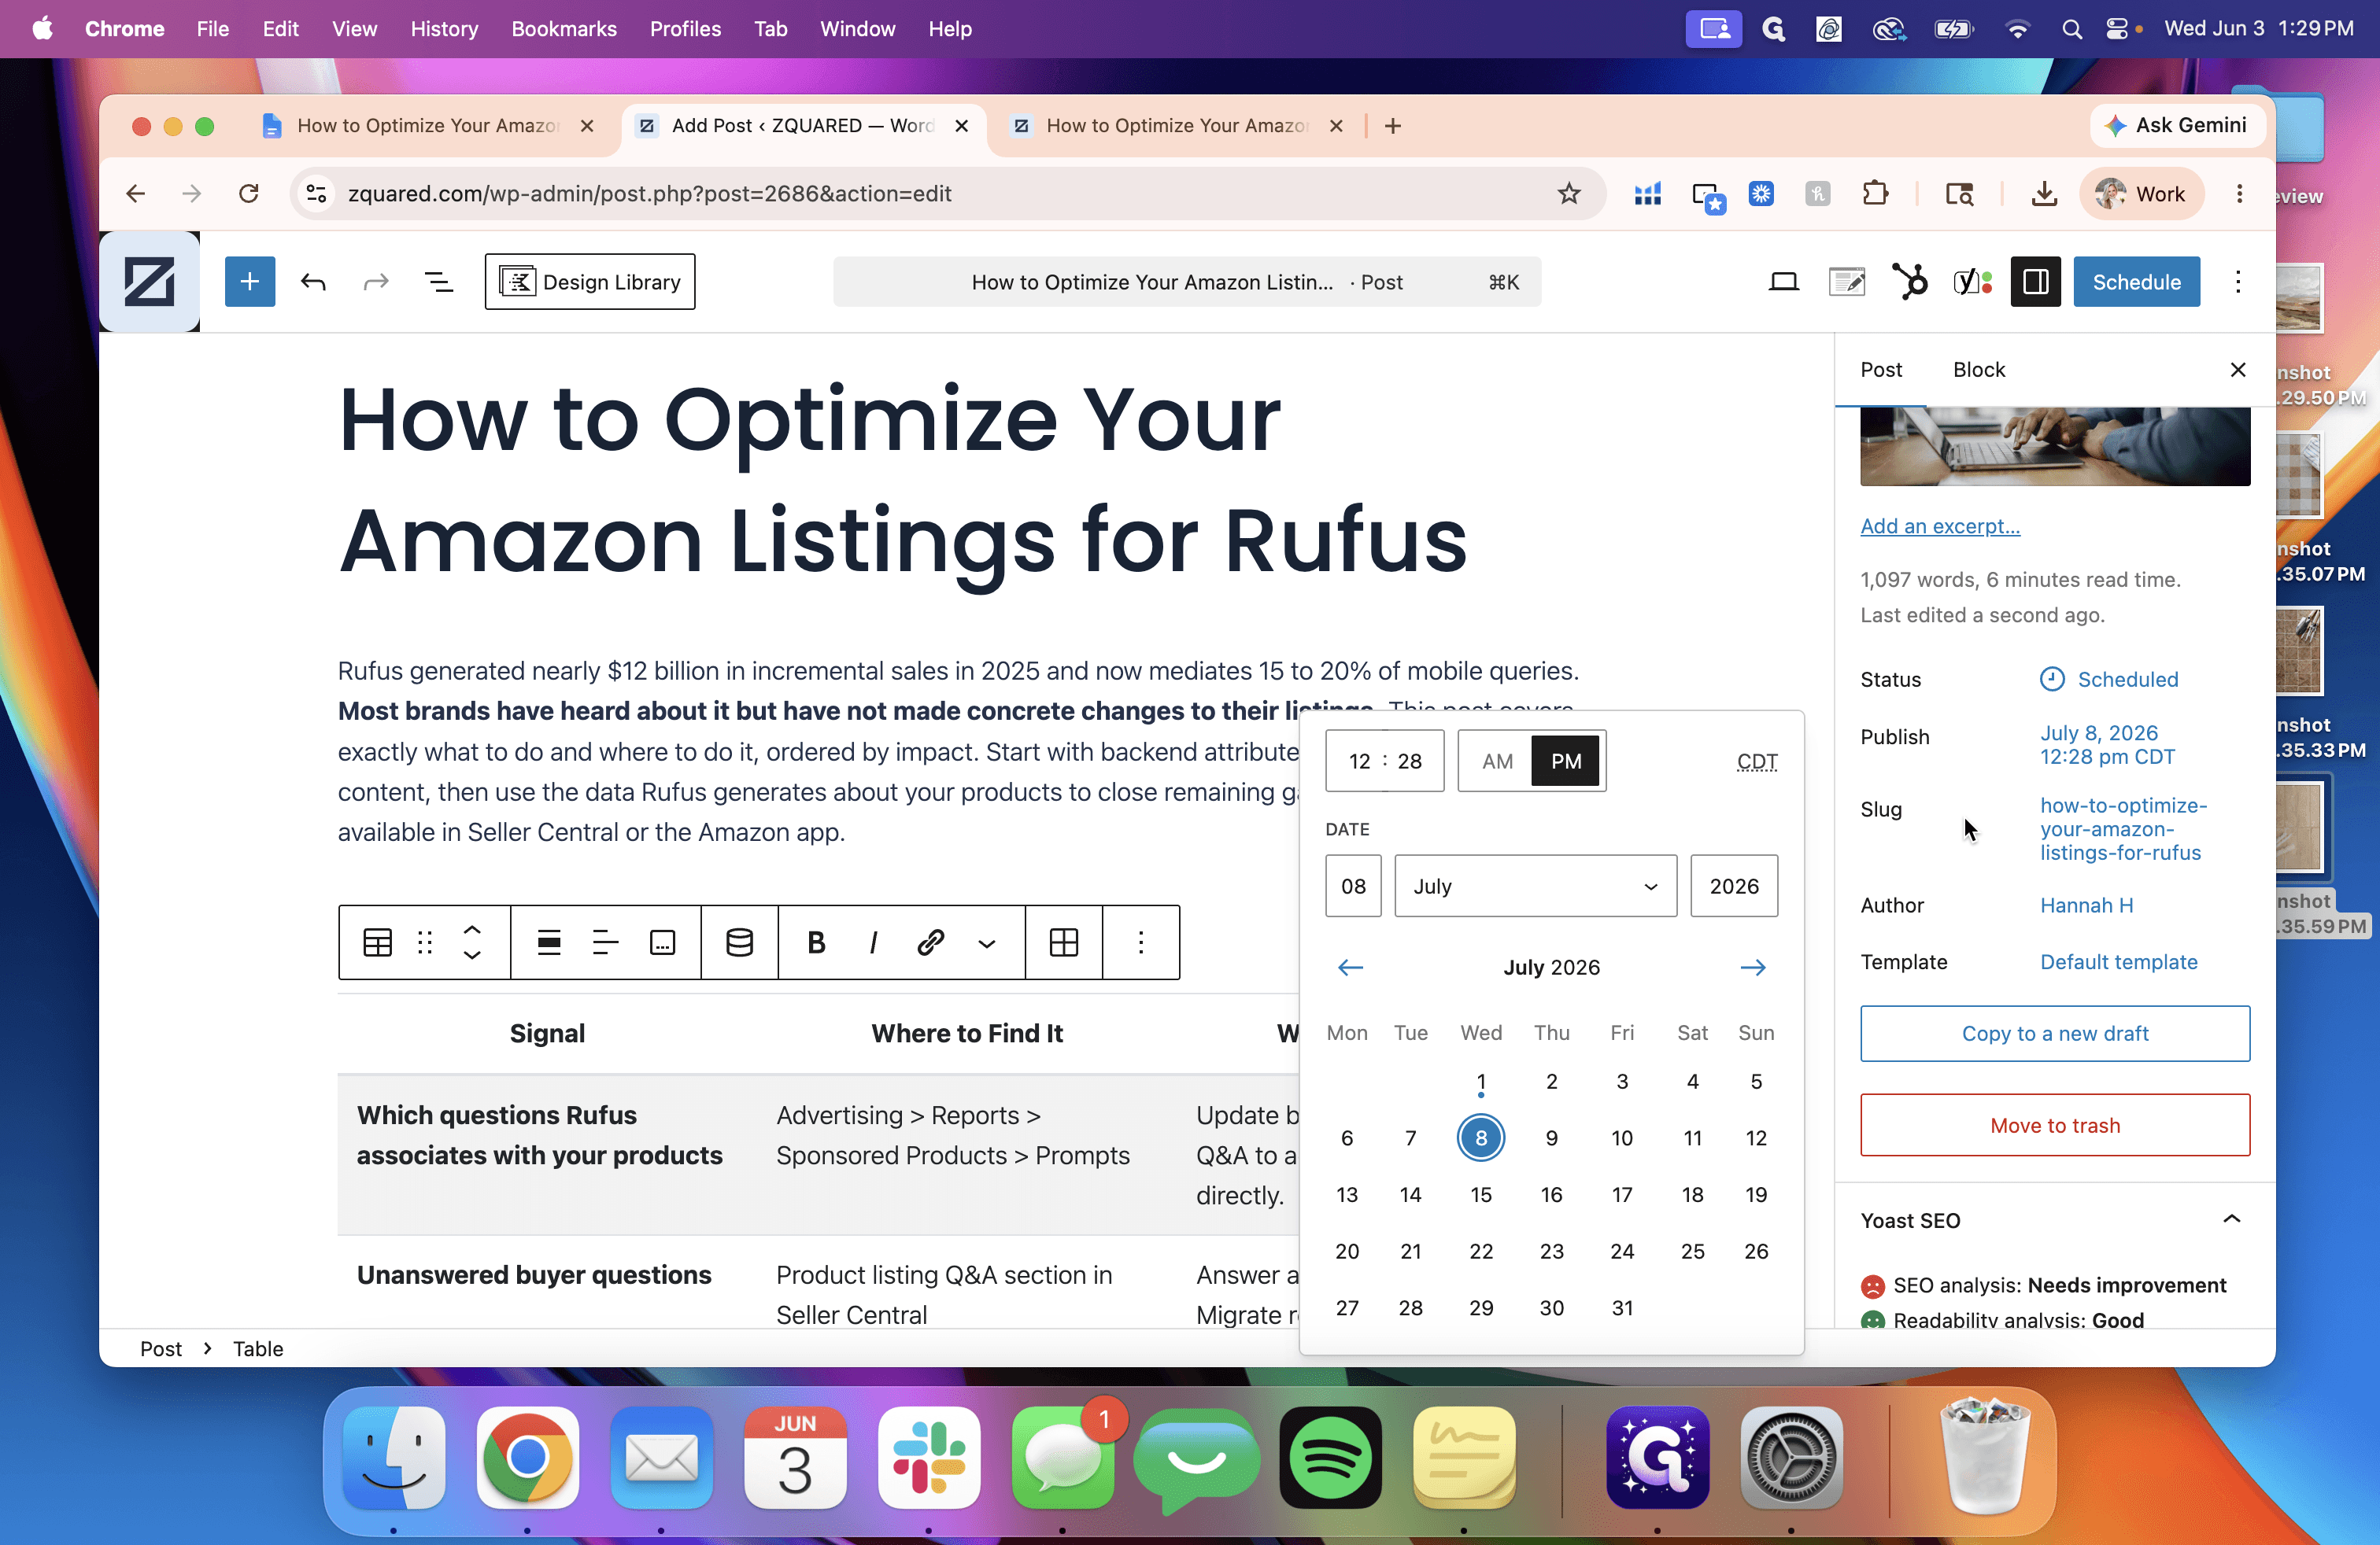Switch to third How to Optimize tab
This screenshot has height=1545, width=2380.
tap(1176, 126)
